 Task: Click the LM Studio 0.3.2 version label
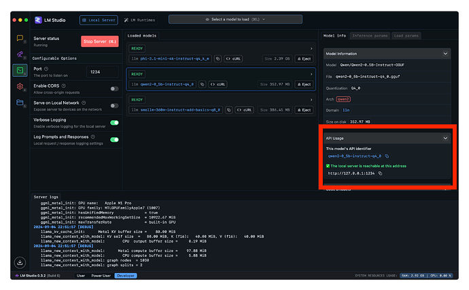[x=38, y=276]
